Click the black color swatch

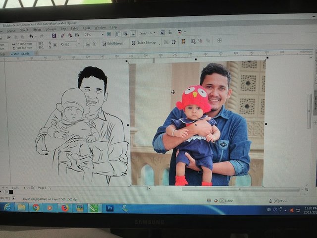11,192
